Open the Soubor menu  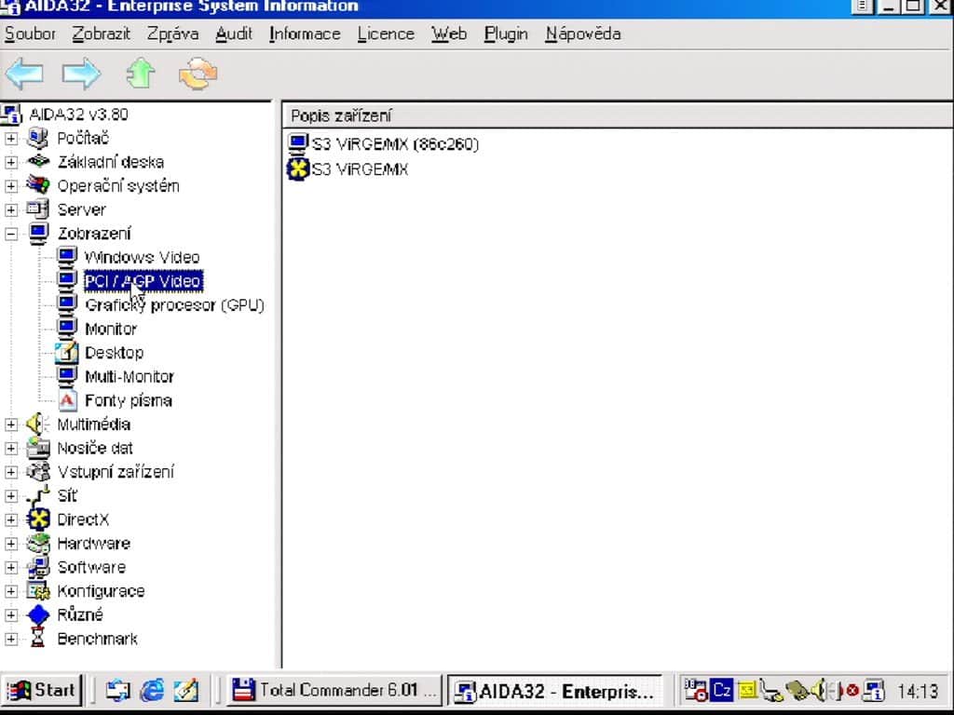pos(30,34)
